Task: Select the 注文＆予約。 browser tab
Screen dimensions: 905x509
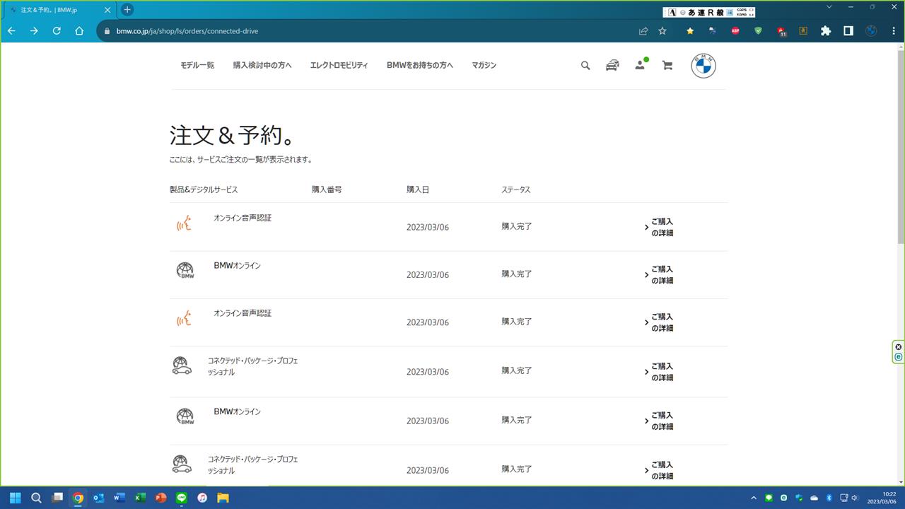Action: 58,11
